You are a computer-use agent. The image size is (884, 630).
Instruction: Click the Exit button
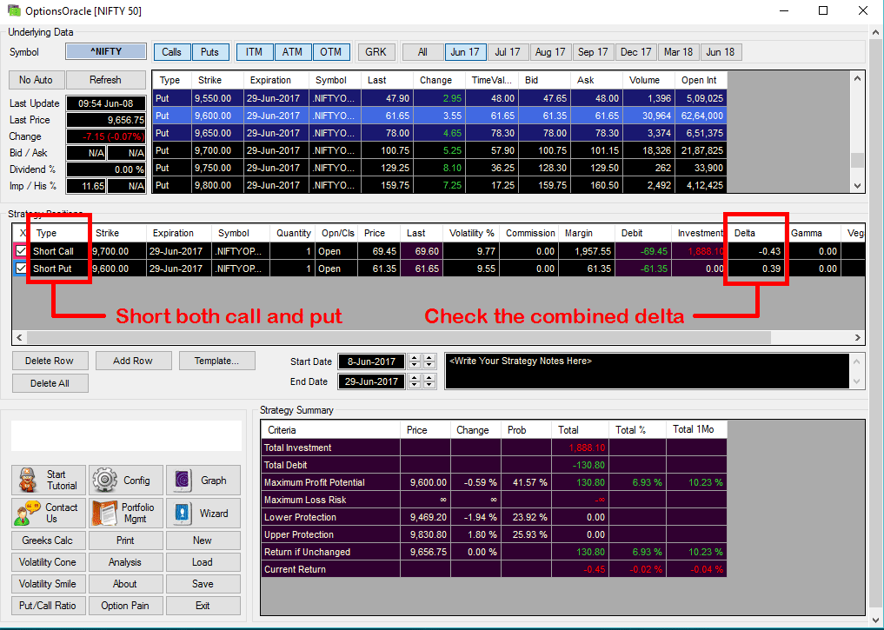[x=203, y=606]
